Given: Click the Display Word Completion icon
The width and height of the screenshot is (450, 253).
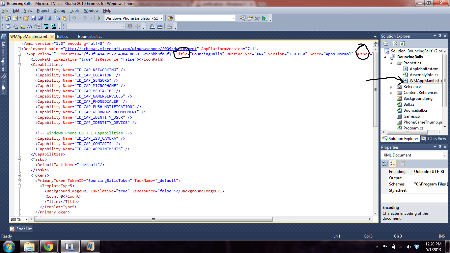Looking at the screenshot, I should point(30,27).
